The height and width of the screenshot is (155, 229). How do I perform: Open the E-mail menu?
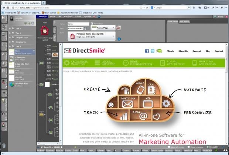[x=78, y=17]
